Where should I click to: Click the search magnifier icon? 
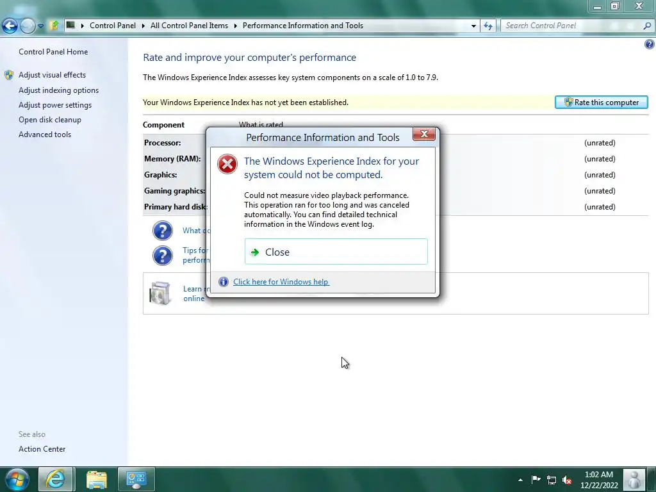(647, 26)
